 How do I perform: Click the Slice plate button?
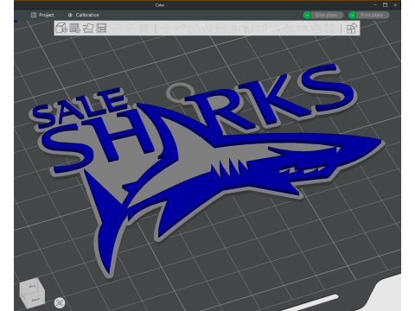pyautogui.click(x=327, y=15)
